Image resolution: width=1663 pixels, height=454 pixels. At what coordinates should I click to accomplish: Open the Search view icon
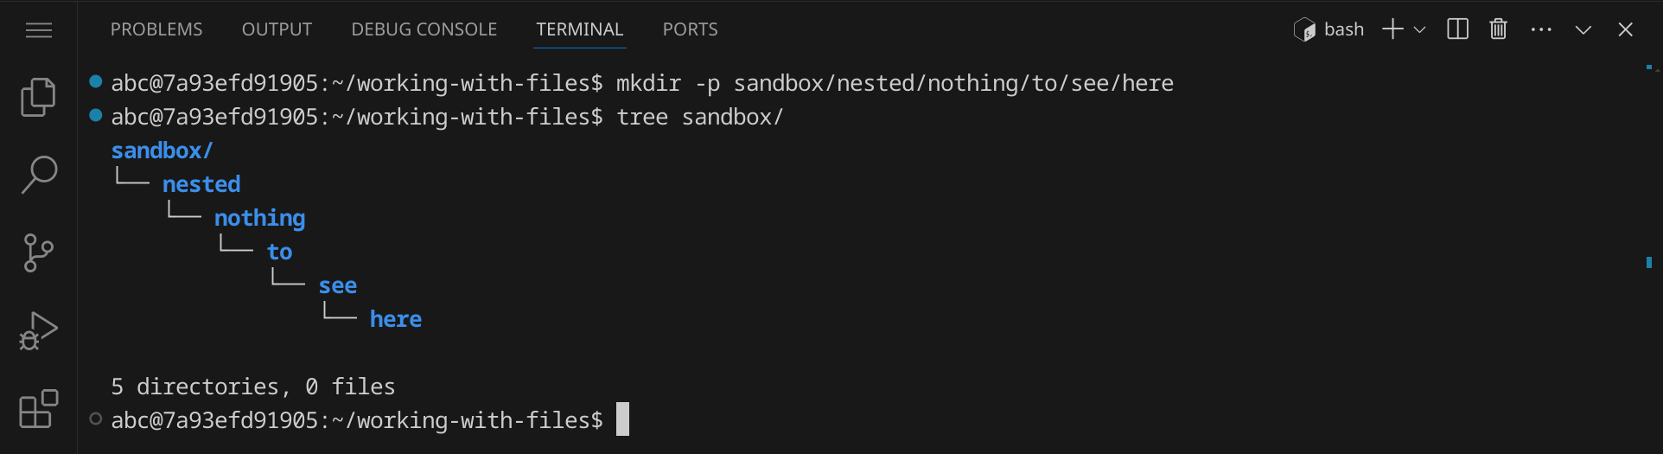click(38, 175)
